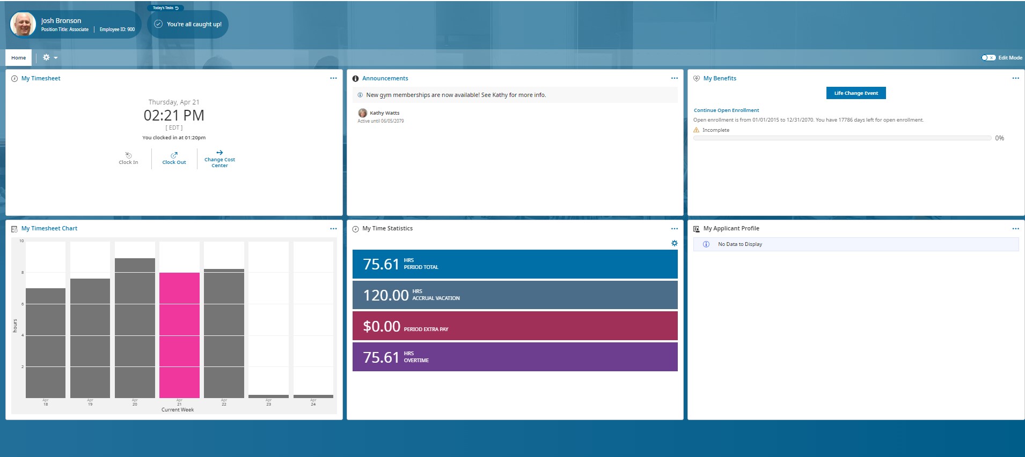Click the Announcements info icon
This screenshot has height=457, width=1025.
click(x=355, y=79)
